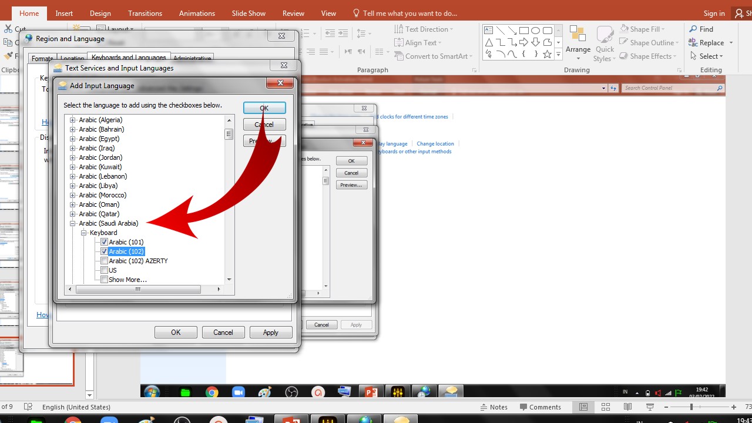The width and height of the screenshot is (752, 423).
Task: Click the Replace icon in the ribbon
Action: [x=693, y=42]
